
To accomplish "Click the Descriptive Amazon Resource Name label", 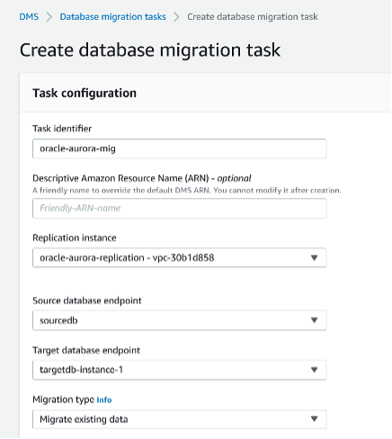I will click(142, 178).
